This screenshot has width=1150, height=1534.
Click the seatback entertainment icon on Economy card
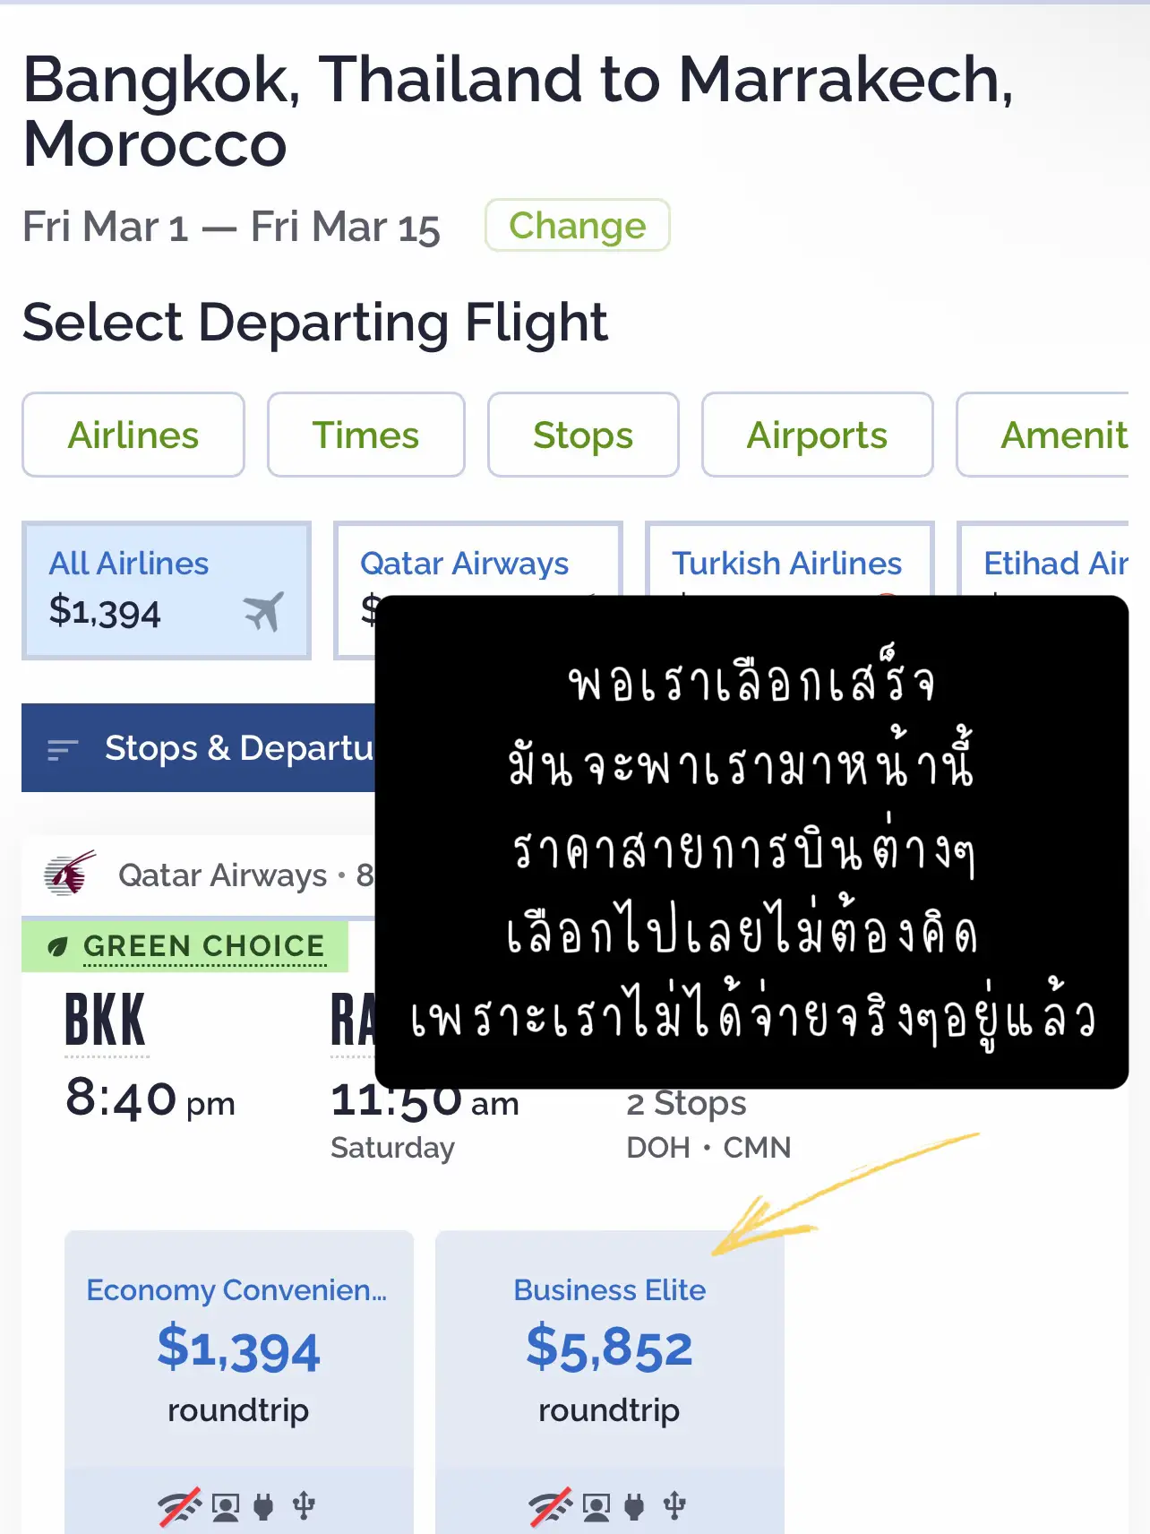tap(223, 1505)
